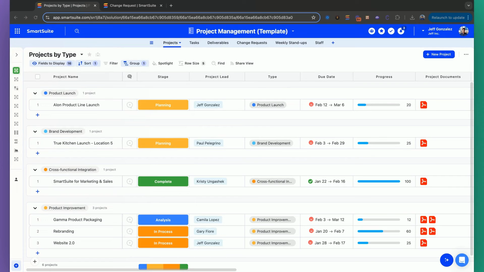
Task: Click the person icon in left sidebar
Action: point(16,180)
